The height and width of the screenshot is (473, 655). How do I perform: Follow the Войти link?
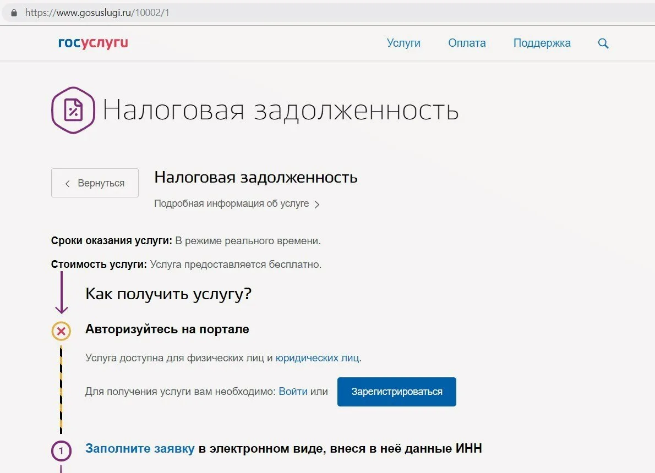pos(293,392)
